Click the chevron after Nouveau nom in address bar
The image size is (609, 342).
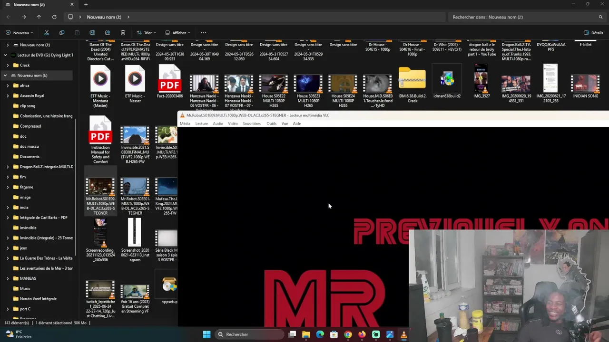128,17
